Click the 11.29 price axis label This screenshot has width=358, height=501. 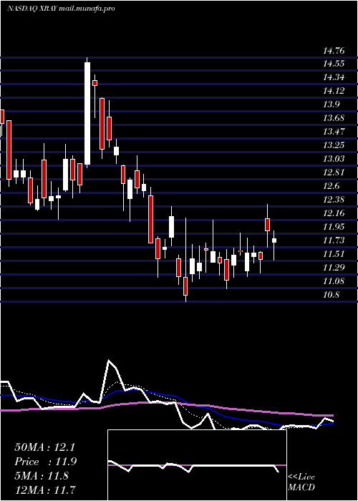click(334, 268)
